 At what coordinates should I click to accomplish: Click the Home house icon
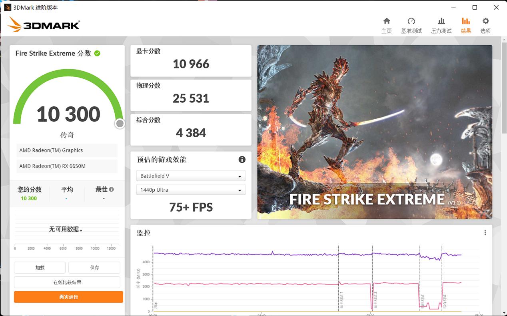[x=386, y=21]
